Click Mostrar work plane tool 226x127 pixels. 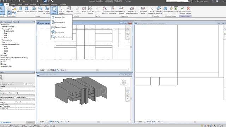(171, 10)
